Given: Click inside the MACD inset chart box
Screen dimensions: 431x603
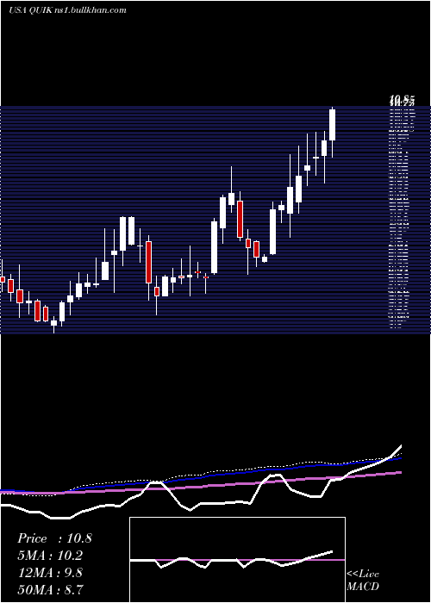Looking at the screenshot, I should coord(237,560).
